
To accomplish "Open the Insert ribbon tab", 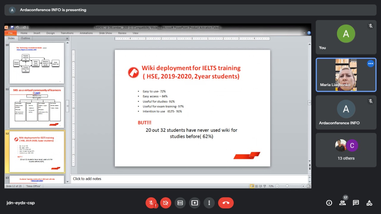I will [x=37, y=33].
